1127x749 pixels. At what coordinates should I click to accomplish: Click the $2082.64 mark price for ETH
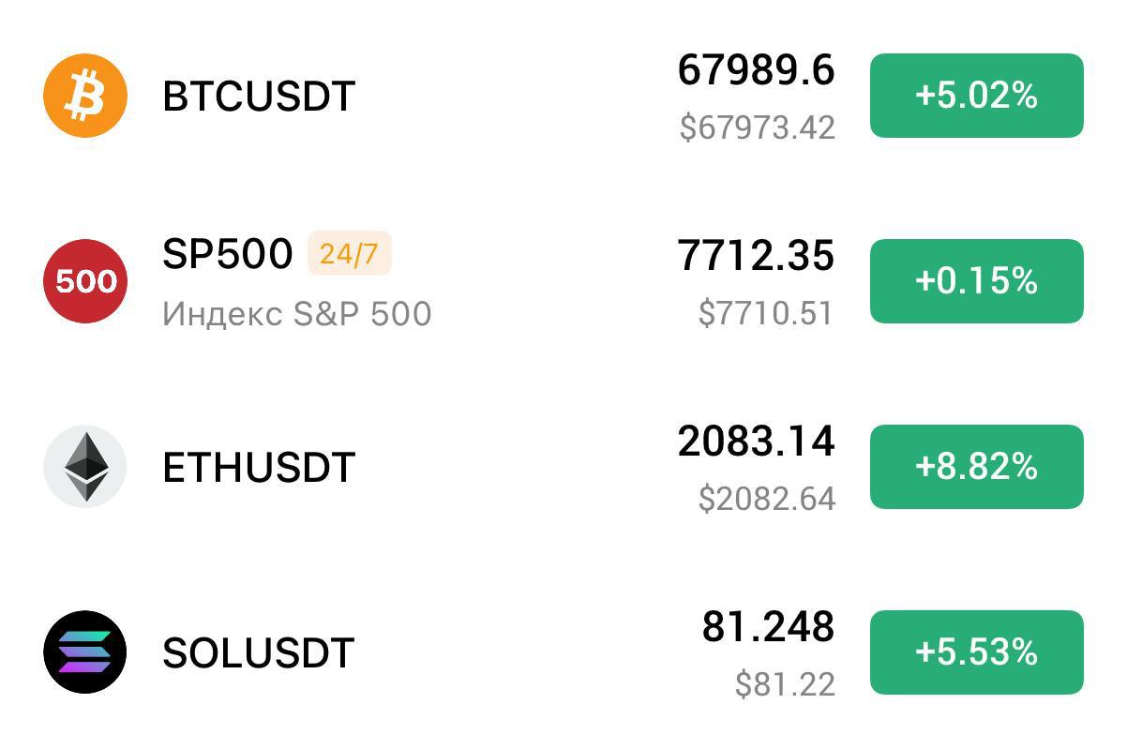tap(767, 499)
